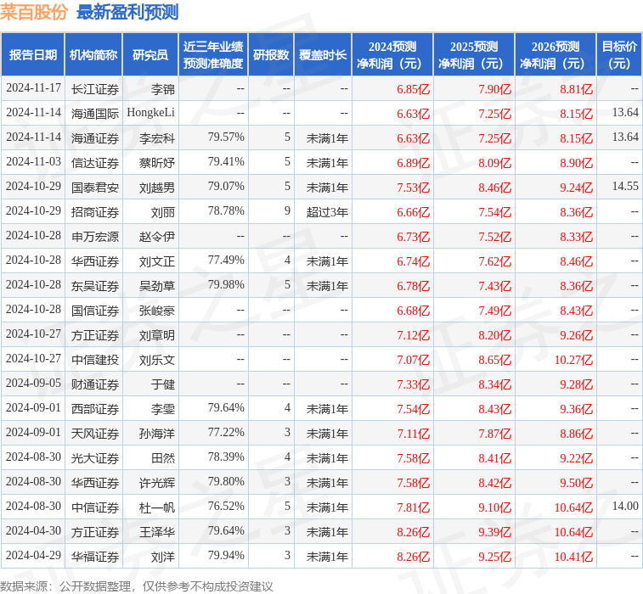Viewport: 643px width, 594px height.
Task: Click 招商证券 institution name
Action: (x=95, y=212)
